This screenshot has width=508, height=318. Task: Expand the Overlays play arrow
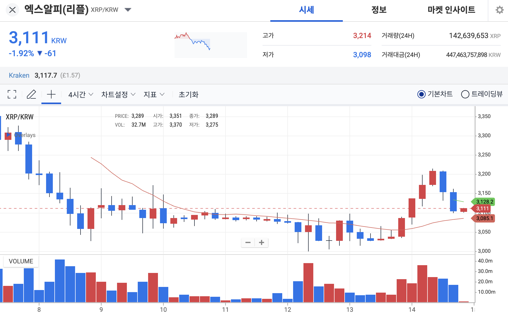click(9, 135)
